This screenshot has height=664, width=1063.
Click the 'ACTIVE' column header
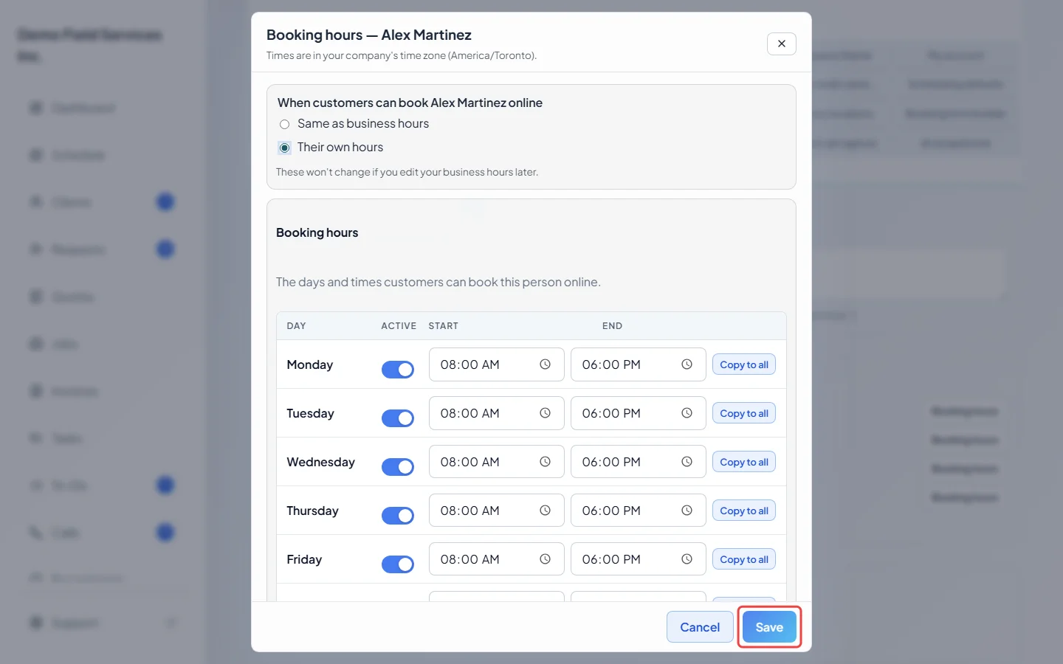pyautogui.click(x=399, y=326)
